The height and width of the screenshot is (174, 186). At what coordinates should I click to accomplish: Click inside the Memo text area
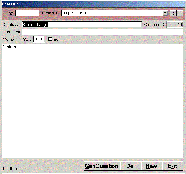pyautogui.click(x=93, y=101)
